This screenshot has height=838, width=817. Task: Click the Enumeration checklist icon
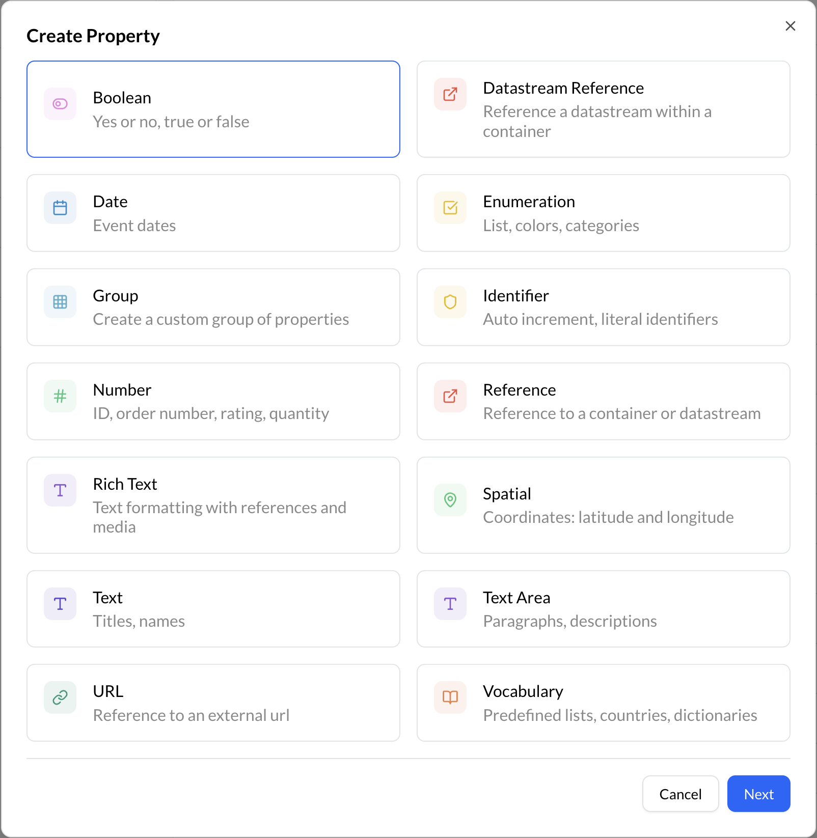coord(450,208)
